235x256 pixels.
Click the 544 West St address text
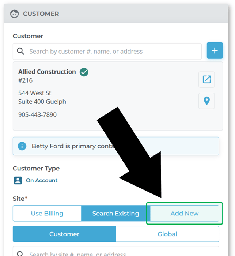[x=35, y=93]
